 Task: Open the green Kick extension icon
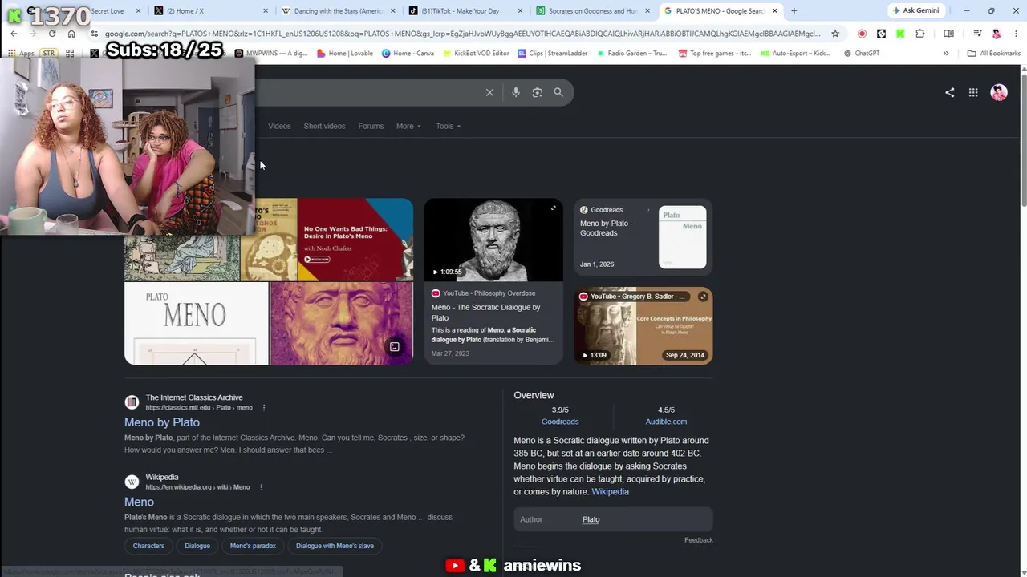tap(900, 34)
